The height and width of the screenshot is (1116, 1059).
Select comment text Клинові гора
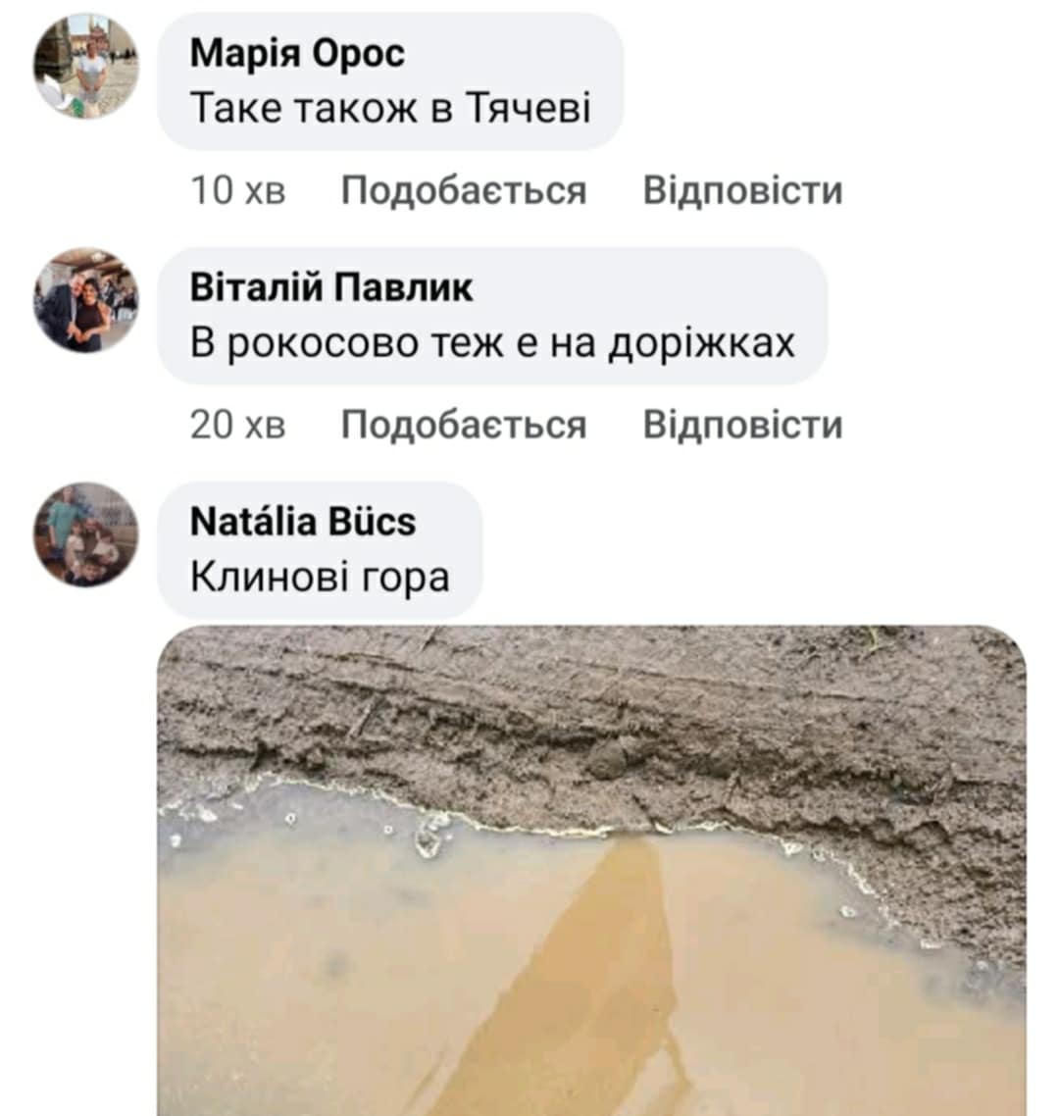point(320,578)
